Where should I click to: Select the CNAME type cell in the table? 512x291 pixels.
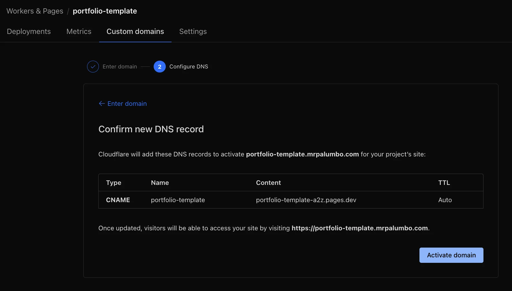(118, 200)
